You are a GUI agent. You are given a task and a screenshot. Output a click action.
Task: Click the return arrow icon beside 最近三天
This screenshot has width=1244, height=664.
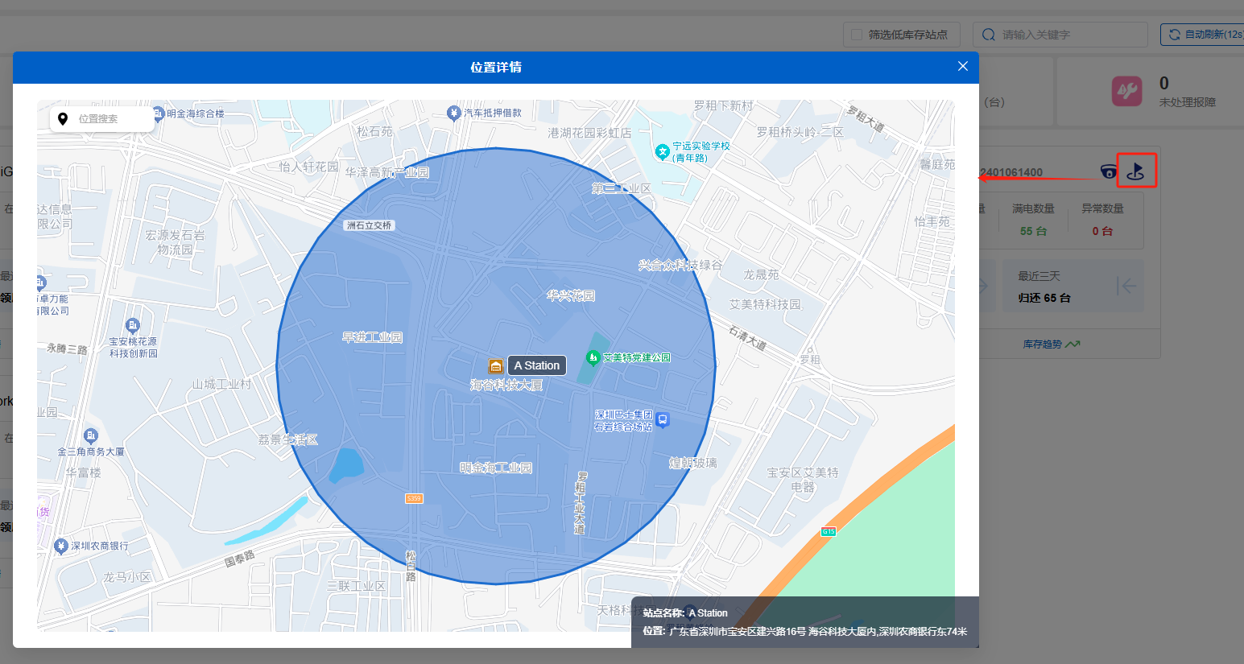pos(1126,286)
